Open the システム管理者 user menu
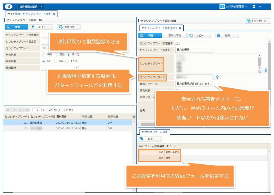The height and width of the screenshot is (195, 274). [234, 7]
